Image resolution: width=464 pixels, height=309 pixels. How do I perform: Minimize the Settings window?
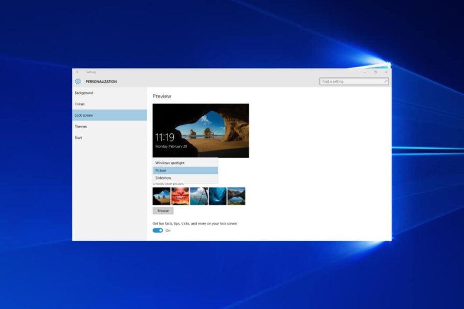click(365, 72)
